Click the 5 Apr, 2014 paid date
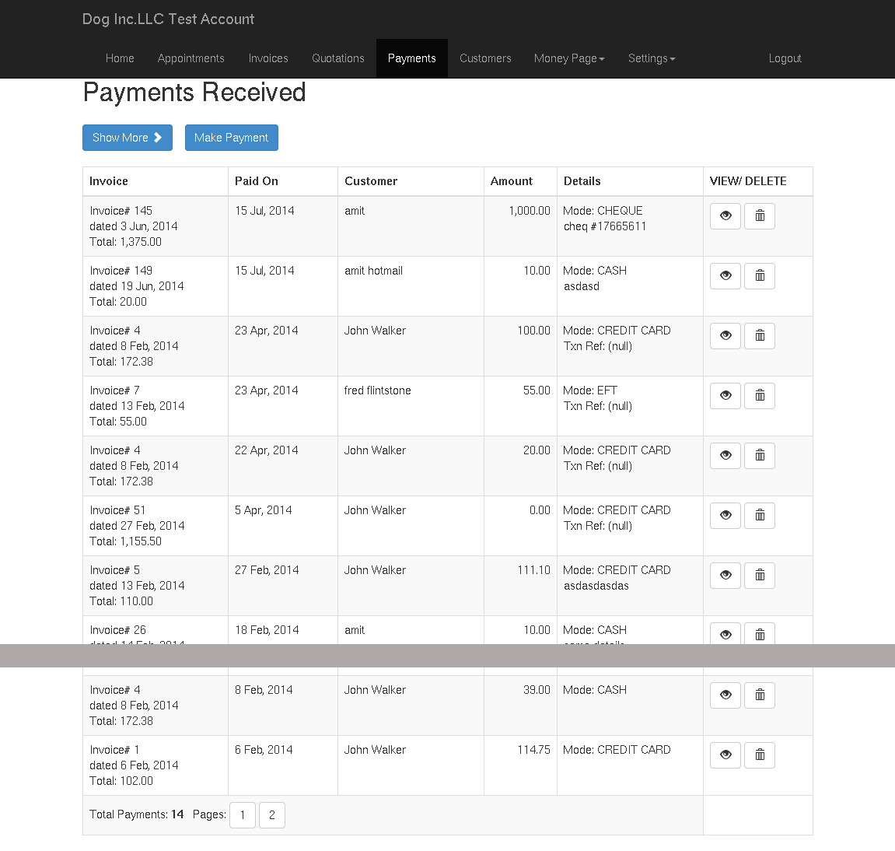 263,510
